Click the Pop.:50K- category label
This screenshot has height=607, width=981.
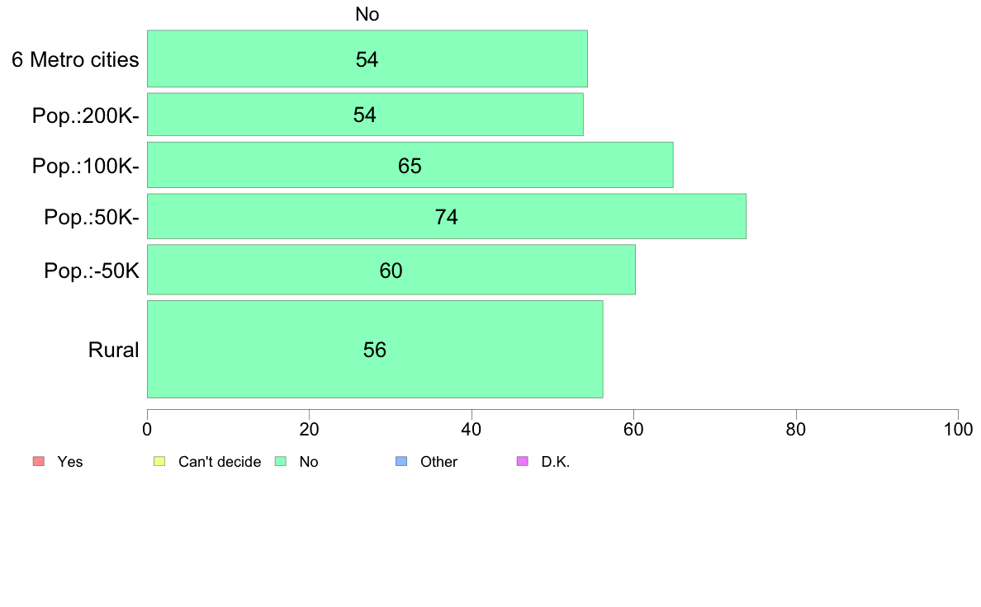(92, 217)
